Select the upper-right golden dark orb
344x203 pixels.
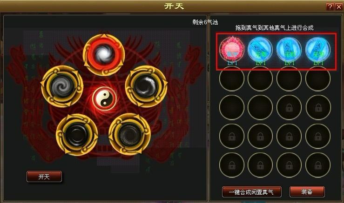click(146, 86)
